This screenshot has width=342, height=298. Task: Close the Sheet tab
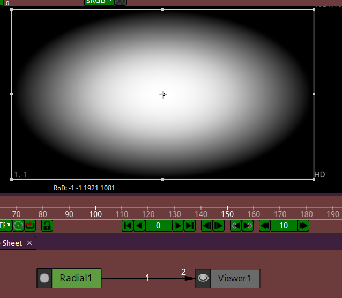click(x=29, y=243)
